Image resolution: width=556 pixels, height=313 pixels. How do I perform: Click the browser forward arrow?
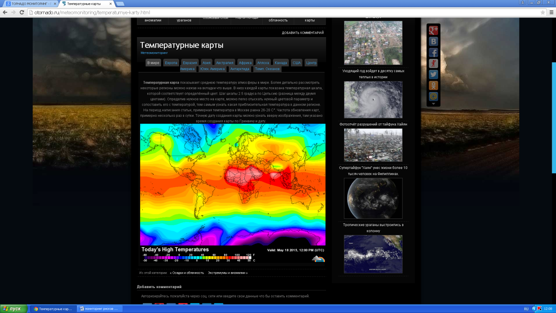(x=14, y=12)
